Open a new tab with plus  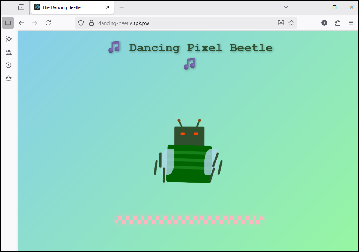[x=122, y=7]
